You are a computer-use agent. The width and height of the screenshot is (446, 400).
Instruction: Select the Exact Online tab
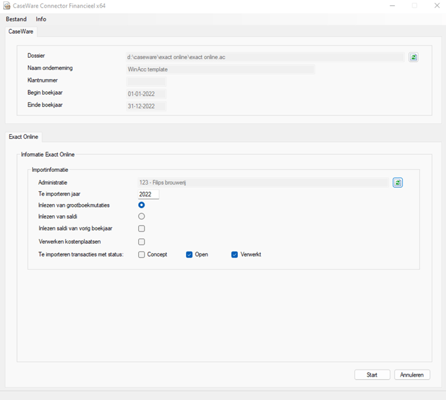click(x=23, y=137)
